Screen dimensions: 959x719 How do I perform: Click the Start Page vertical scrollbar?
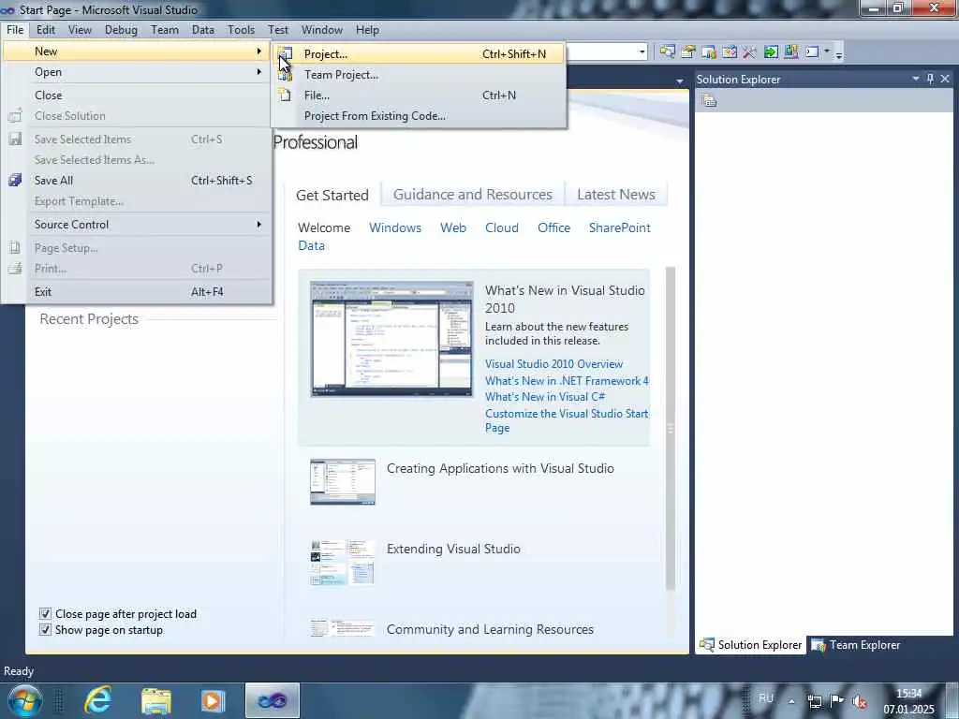tap(671, 429)
